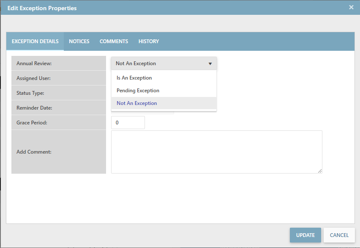This screenshot has width=360, height=248.
Task: Click the comment box resize handle
Action: 320,171
